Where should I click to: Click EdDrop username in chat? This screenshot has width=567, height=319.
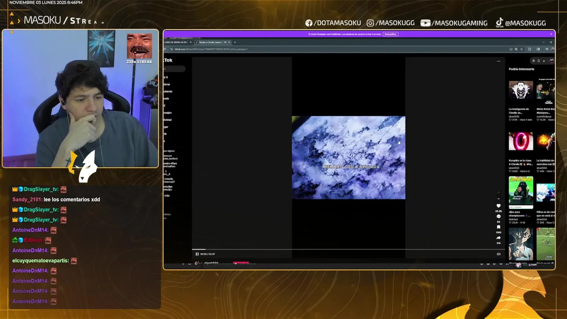point(33,240)
